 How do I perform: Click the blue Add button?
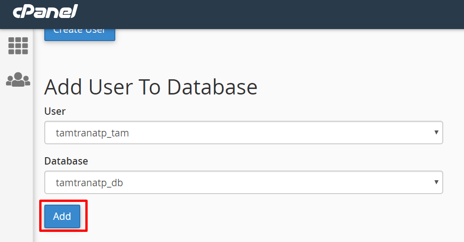[x=62, y=216]
